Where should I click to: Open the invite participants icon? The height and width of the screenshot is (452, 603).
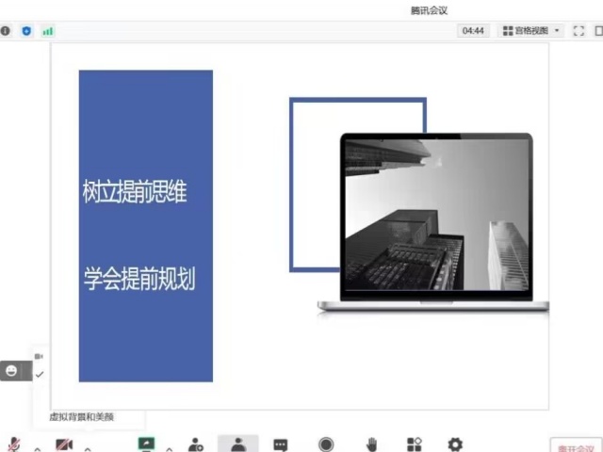[x=195, y=444]
